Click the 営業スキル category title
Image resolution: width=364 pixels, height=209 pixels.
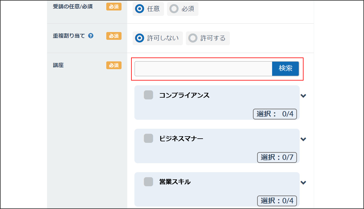pyautogui.click(x=175, y=182)
